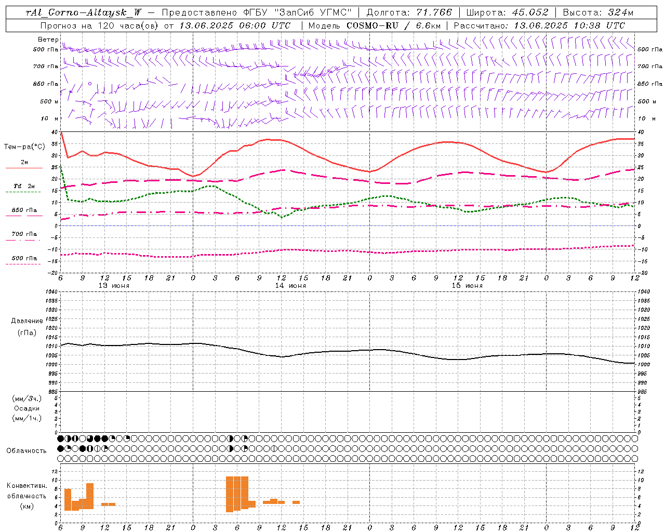The image size is (665, 532).
Task: Click the 850 гПа label right of wind barbs
Action: tap(650, 84)
